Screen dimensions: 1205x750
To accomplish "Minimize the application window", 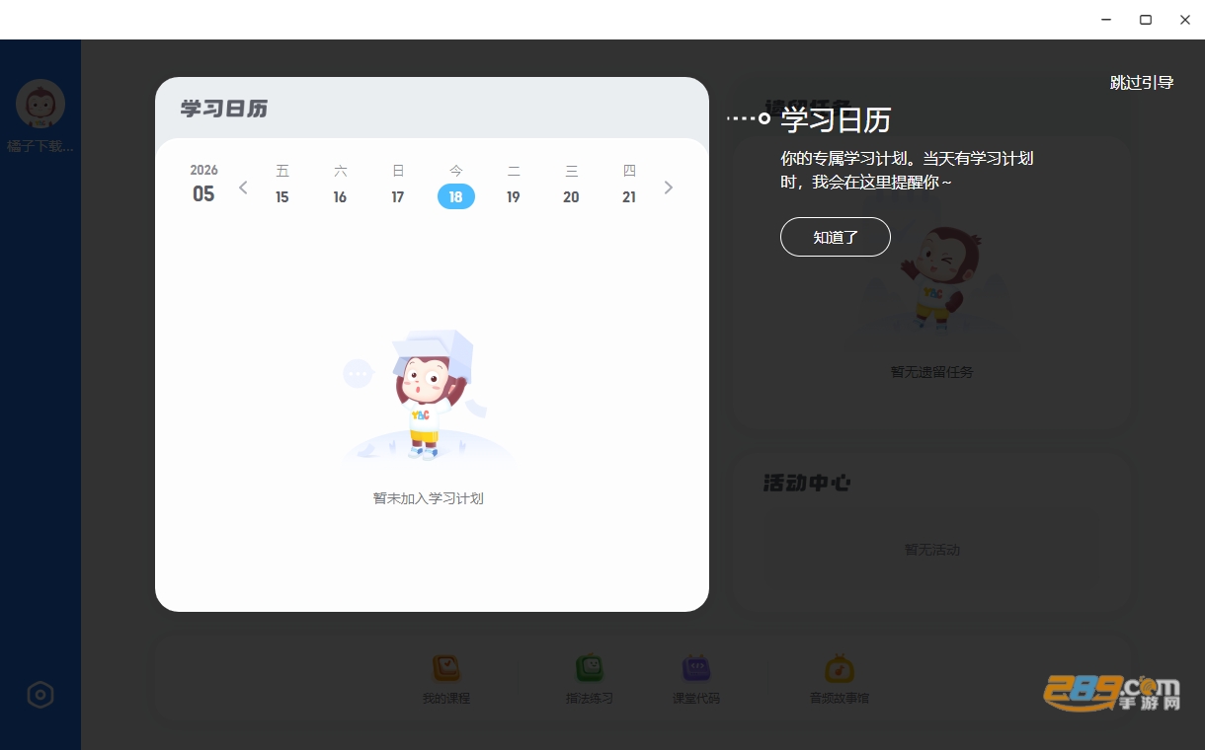I will point(1106,20).
